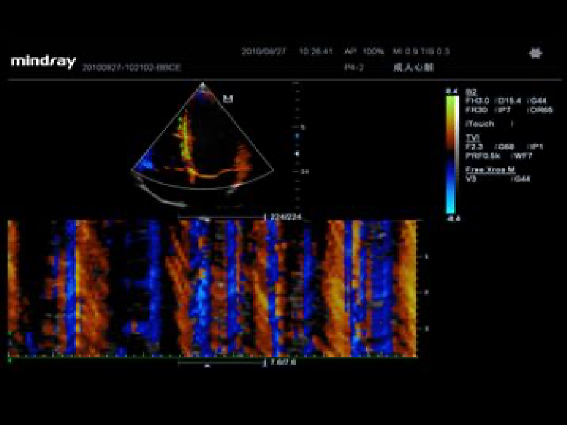Click the Chinese exam mode label
Viewport: 567px width, 425px height.
tap(414, 67)
